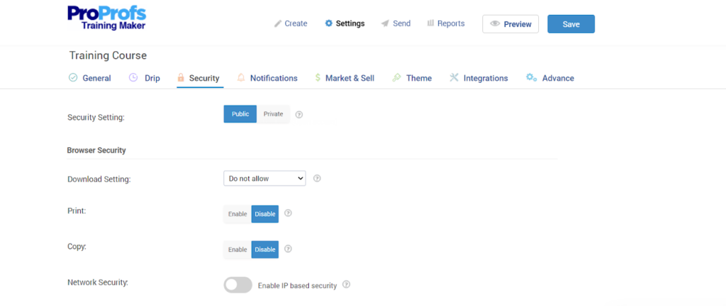Click the Save button
The width and height of the screenshot is (726, 306).
[x=571, y=24]
